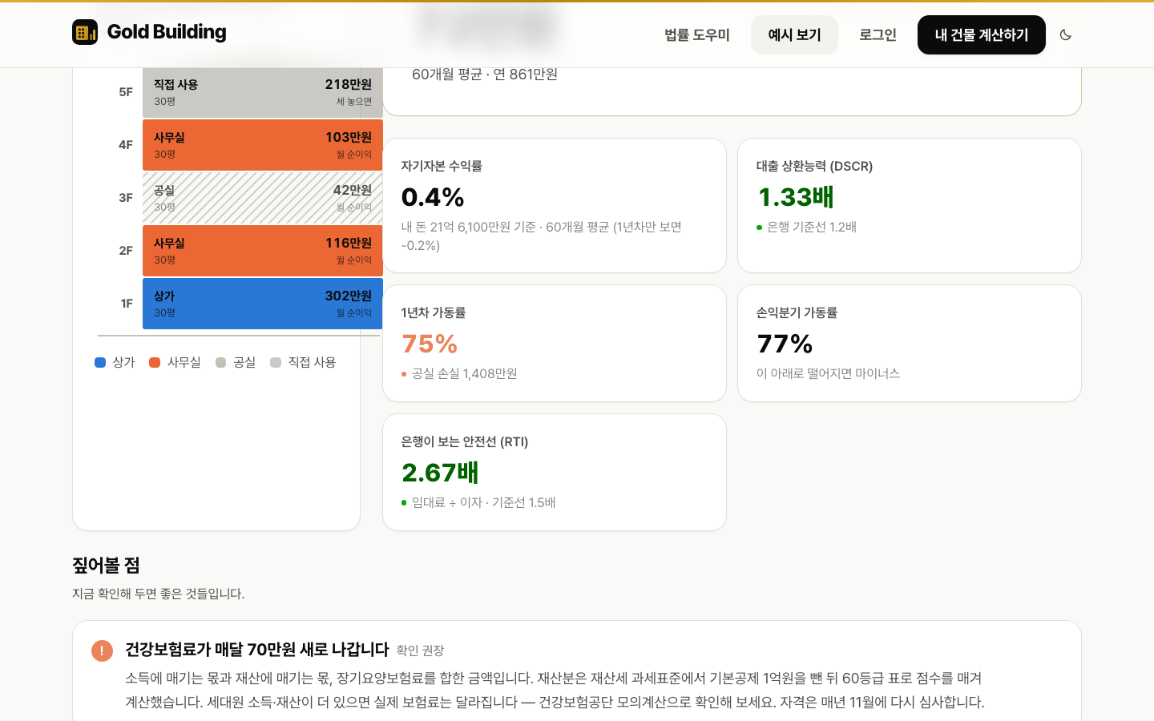
Task: Click the 공실 손실 1,408만원 text
Action: (x=464, y=374)
